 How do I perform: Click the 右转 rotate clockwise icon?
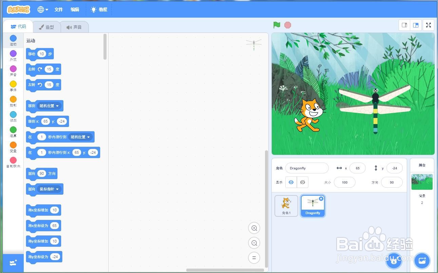click(40, 69)
